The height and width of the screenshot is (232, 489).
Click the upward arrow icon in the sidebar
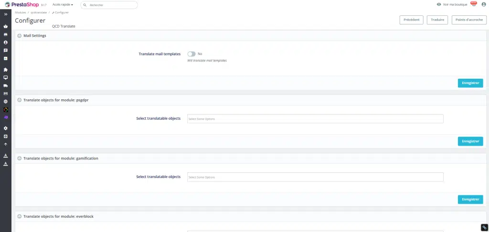[6, 144]
